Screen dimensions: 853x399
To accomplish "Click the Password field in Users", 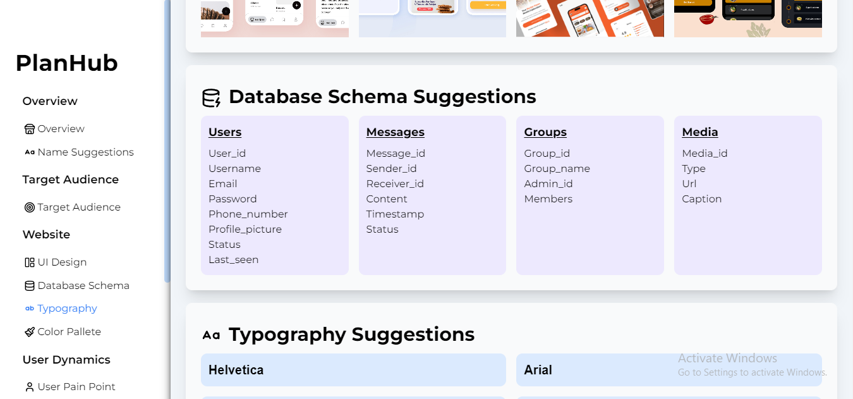I will (233, 199).
